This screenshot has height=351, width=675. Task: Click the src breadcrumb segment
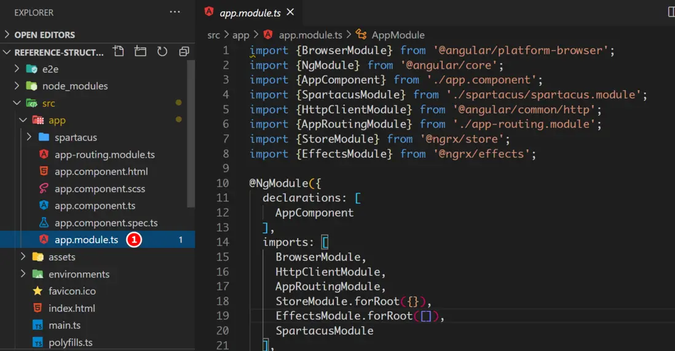click(213, 35)
